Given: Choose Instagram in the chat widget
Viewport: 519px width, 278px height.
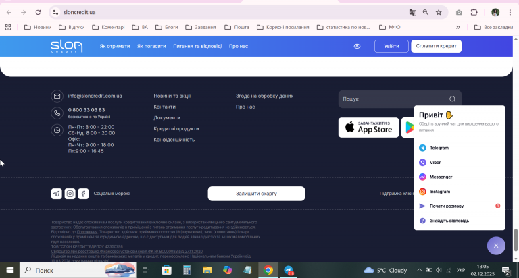Looking at the screenshot, I should click(x=460, y=192).
